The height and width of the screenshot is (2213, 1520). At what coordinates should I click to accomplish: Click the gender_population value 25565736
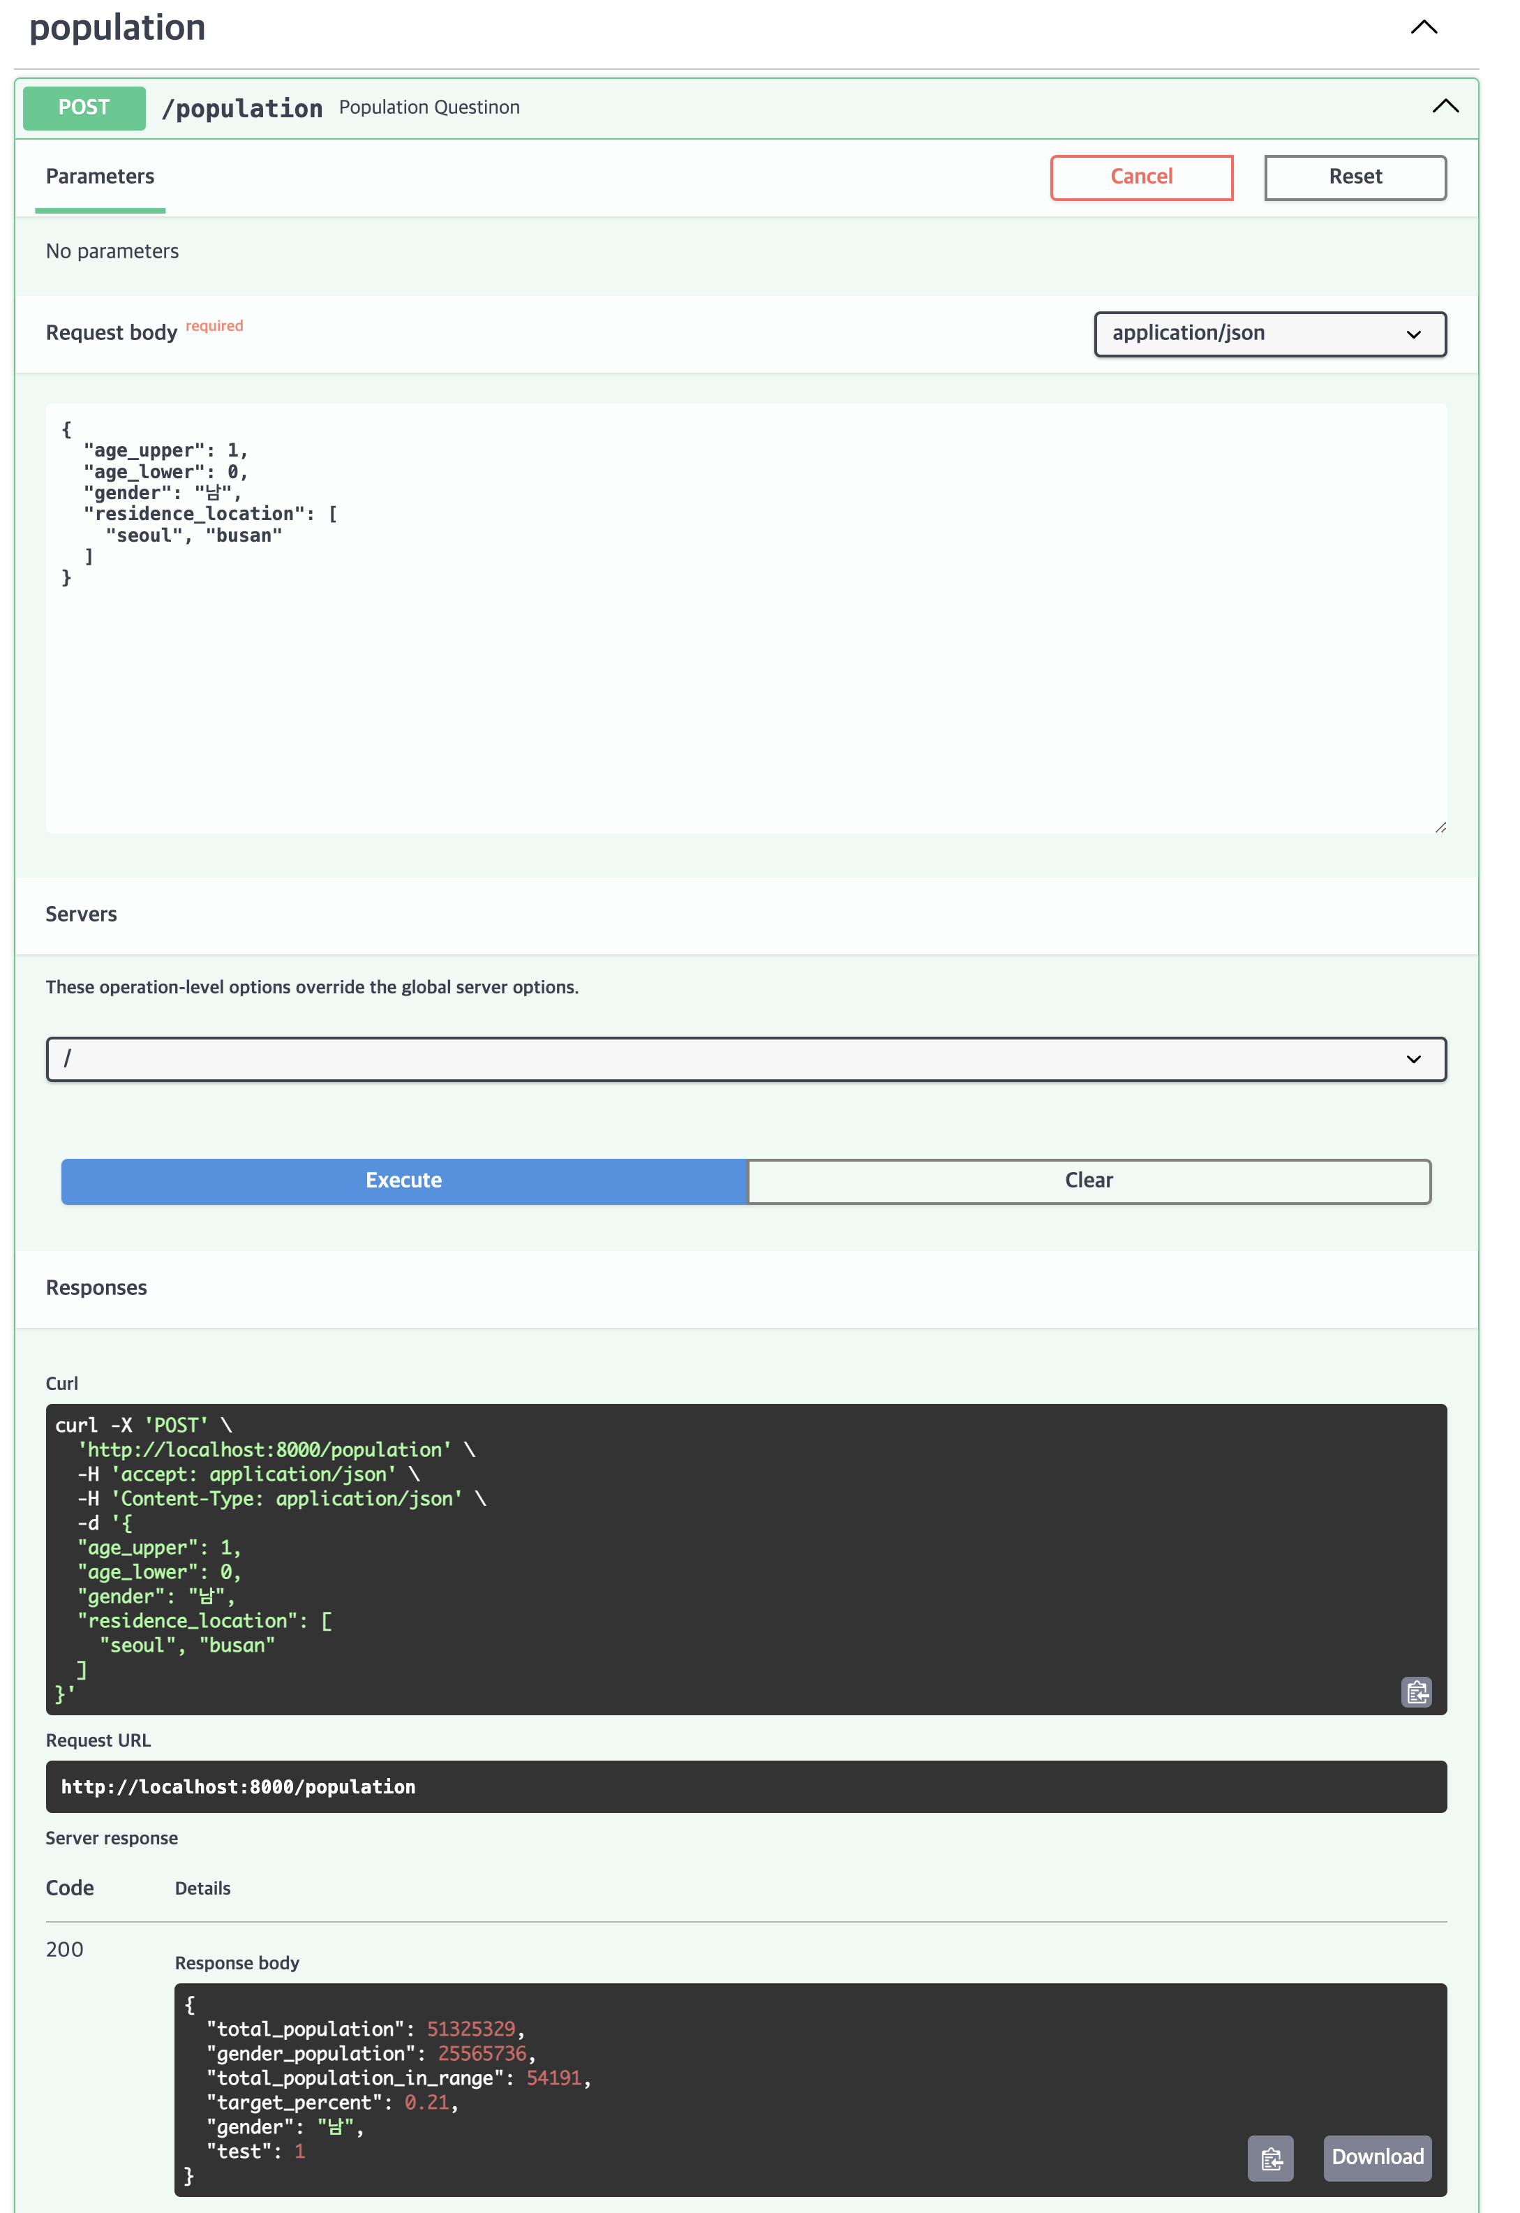point(482,2053)
